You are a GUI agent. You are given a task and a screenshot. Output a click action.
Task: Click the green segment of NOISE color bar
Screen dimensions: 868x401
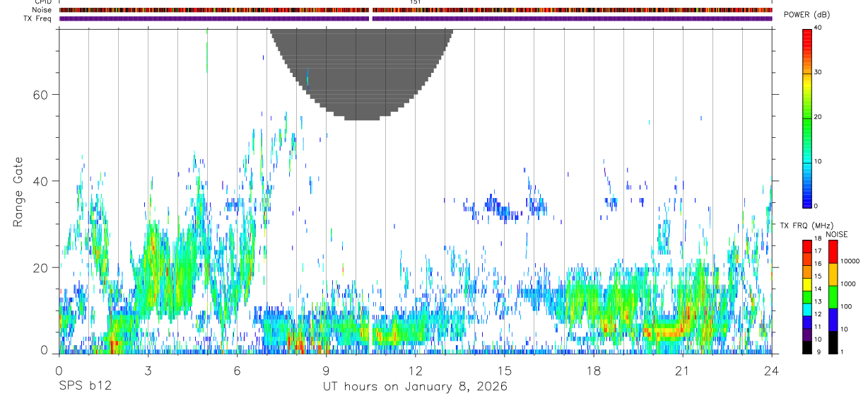pos(833,297)
